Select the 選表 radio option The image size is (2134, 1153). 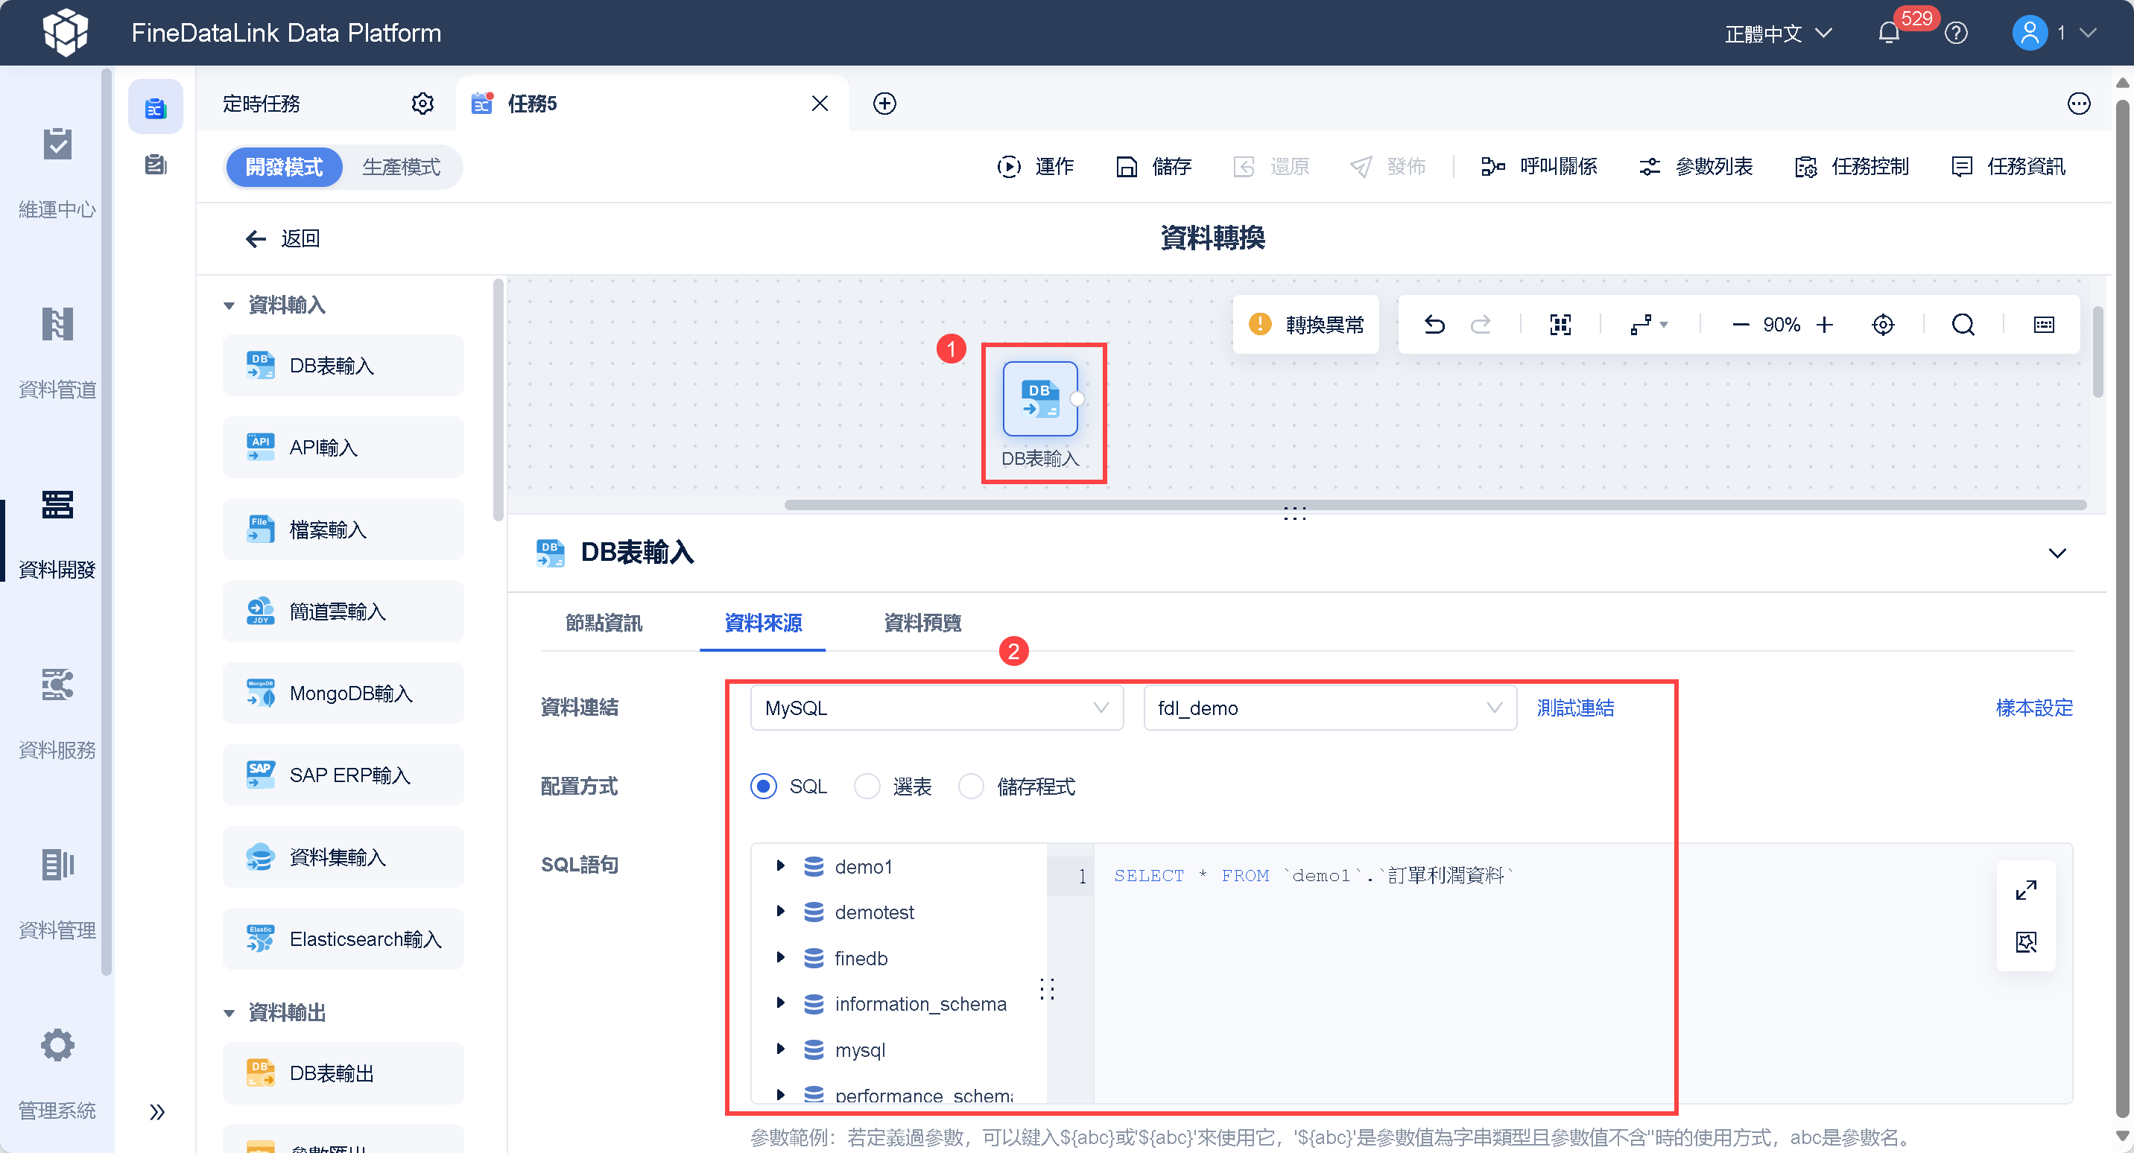tap(867, 786)
